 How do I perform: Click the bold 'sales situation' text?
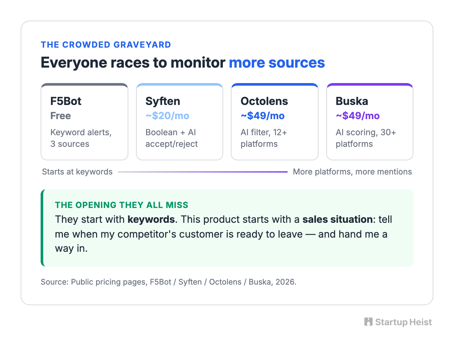click(338, 220)
